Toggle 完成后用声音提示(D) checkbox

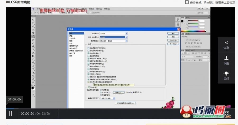89,51
